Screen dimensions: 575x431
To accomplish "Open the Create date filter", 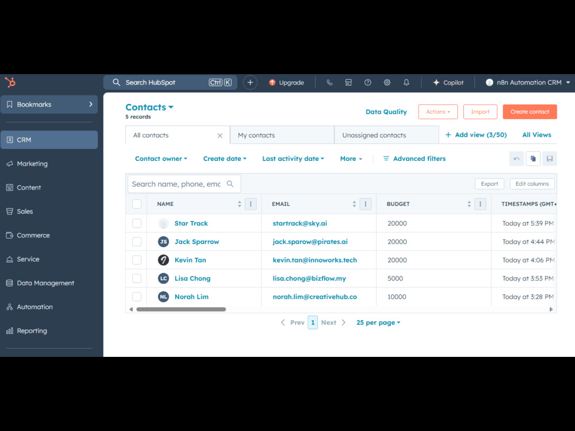I will click(225, 159).
